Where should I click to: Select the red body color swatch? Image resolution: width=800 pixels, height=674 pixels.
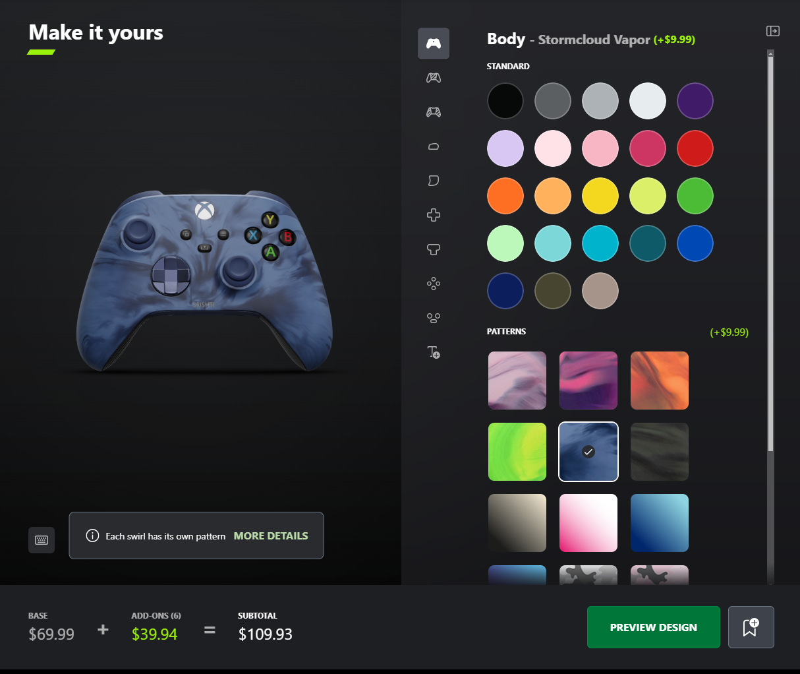[695, 148]
